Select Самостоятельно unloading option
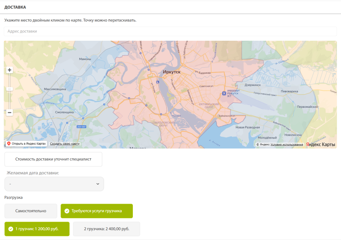This screenshot has width=341, height=240. [x=31, y=211]
